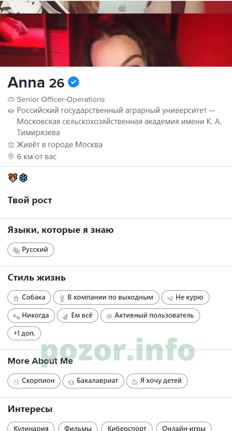The width and height of the screenshot is (232, 431).
Task: Click the Ем всё diet tag
Action: (x=78, y=315)
